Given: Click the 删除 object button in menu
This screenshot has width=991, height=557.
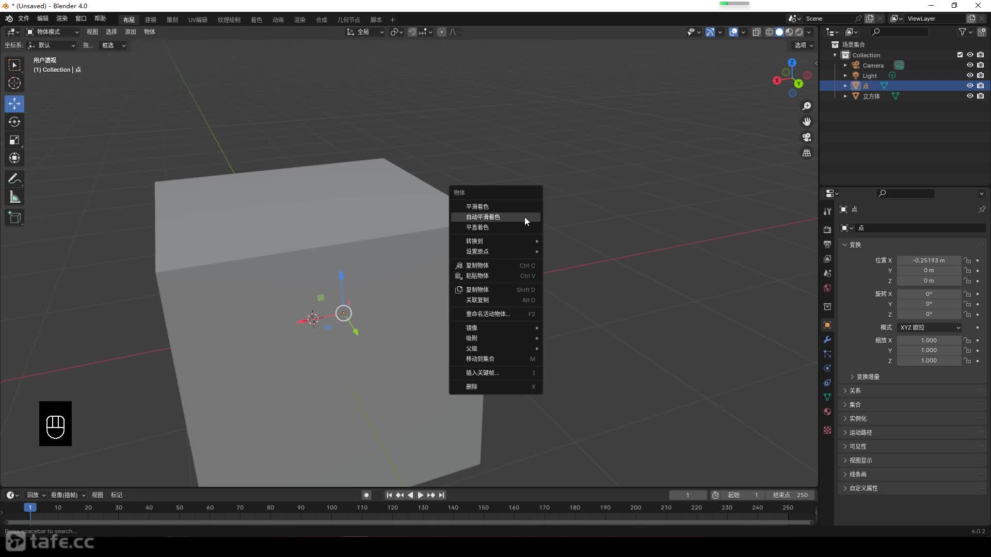Looking at the screenshot, I should coord(471,386).
